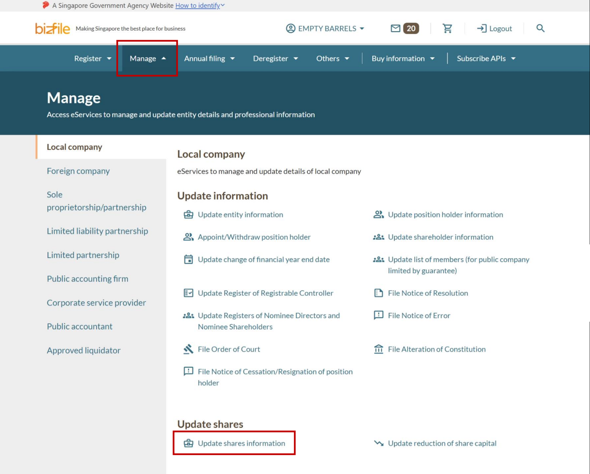The width and height of the screenshot is (590, 474).
Task: Open the shopping cart icon
Action: coord(447,28)
